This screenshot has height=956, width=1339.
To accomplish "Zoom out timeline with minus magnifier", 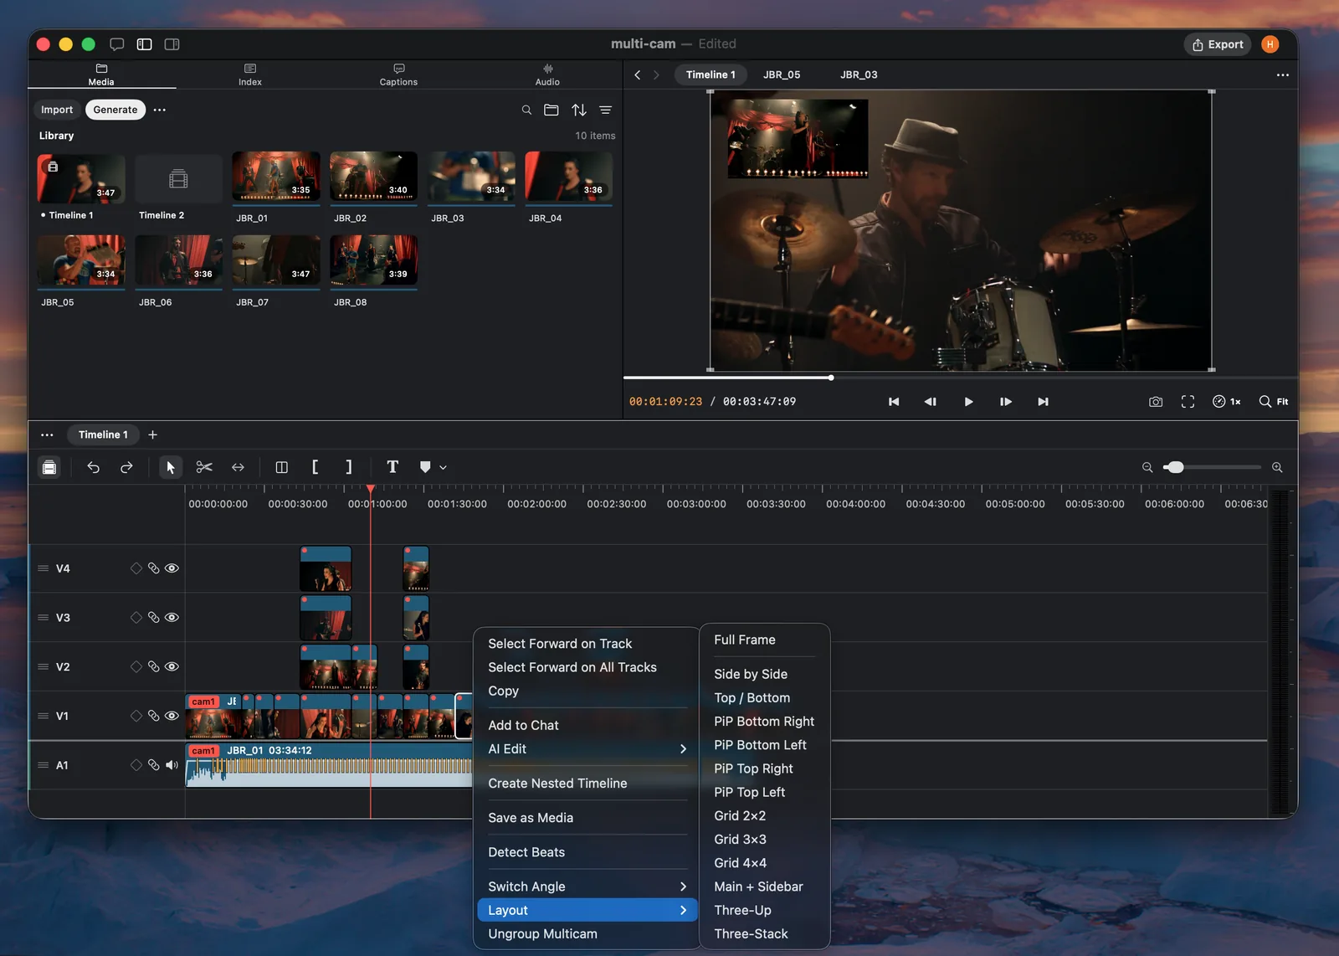I will click(1147, 467).
